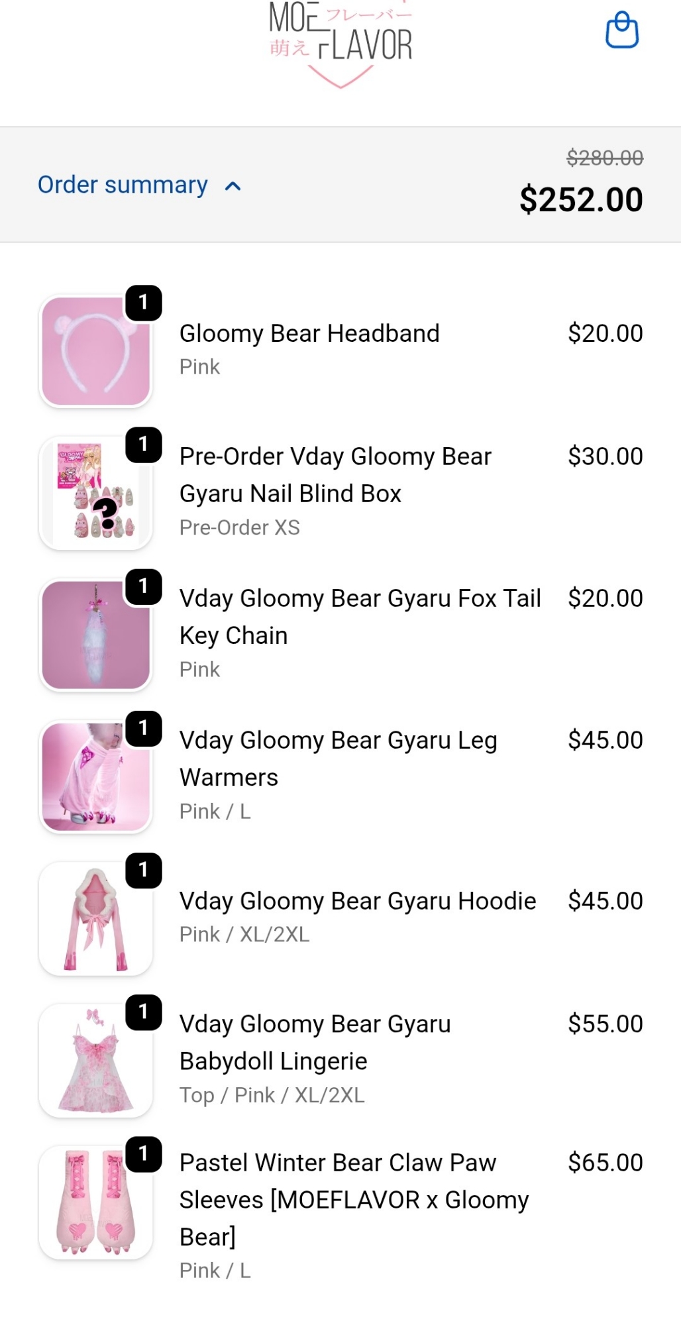This screenshot has width=681, height=1325.
Task: Click the $252.00 discounted order total
Action: click(x=581, y=199)
